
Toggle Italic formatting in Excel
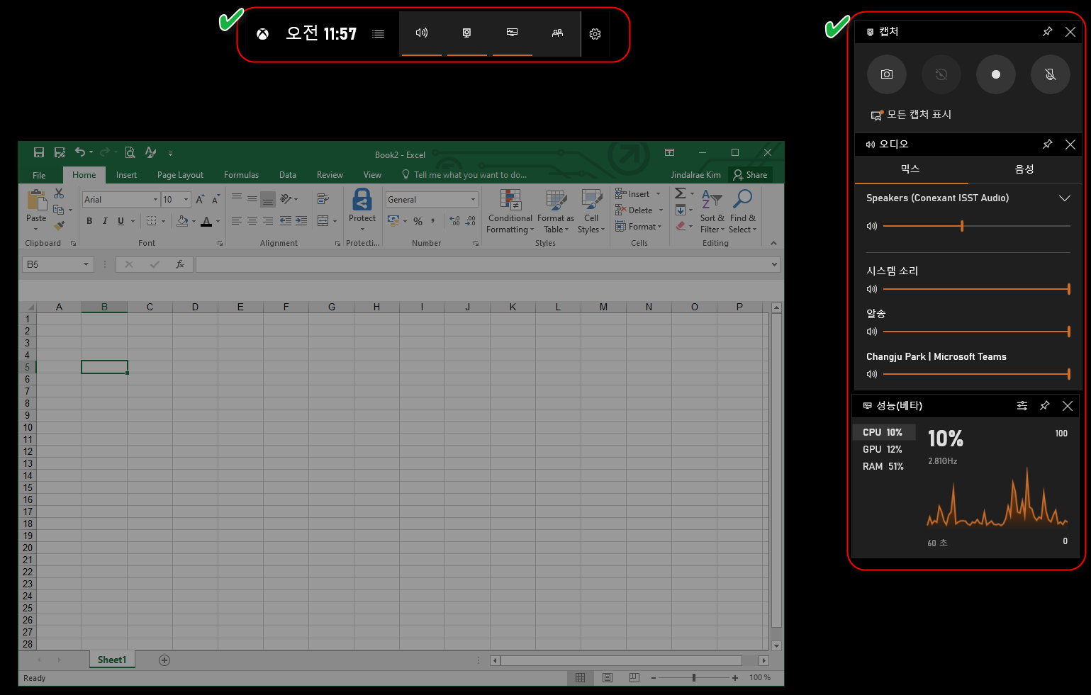105,221
